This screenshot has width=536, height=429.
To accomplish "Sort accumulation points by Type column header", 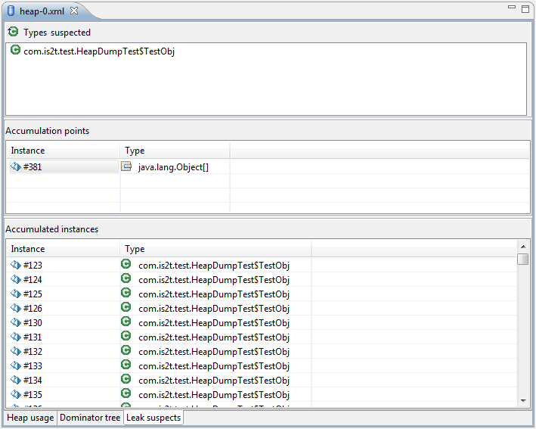I will (175, 151).
